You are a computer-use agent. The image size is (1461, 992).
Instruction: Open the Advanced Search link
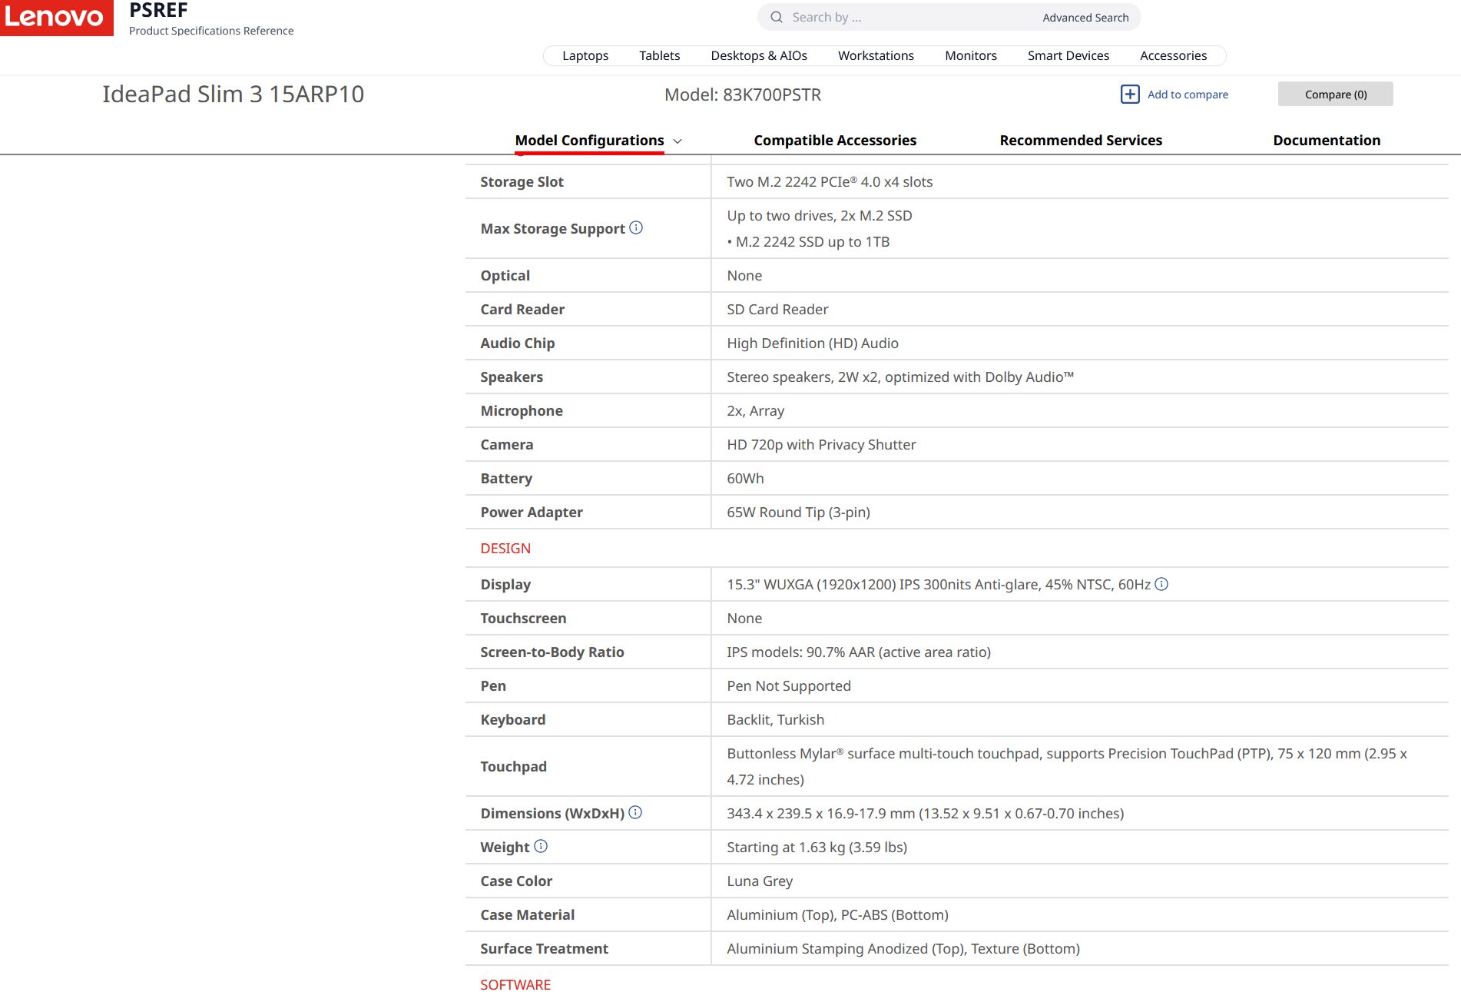pyautogui.click(x=1085, y=18)
